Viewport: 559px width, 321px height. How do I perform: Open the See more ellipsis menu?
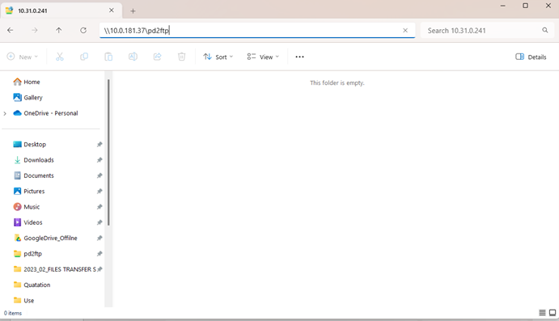coord(299,57)
